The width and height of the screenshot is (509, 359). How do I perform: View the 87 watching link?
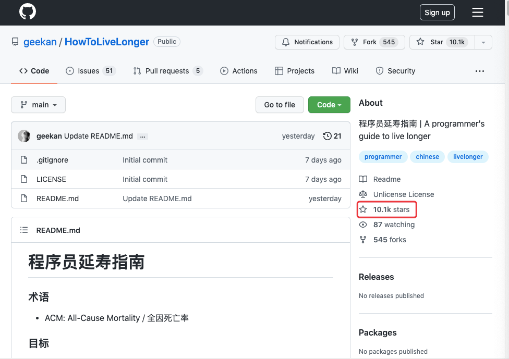[x=394, y=225]
